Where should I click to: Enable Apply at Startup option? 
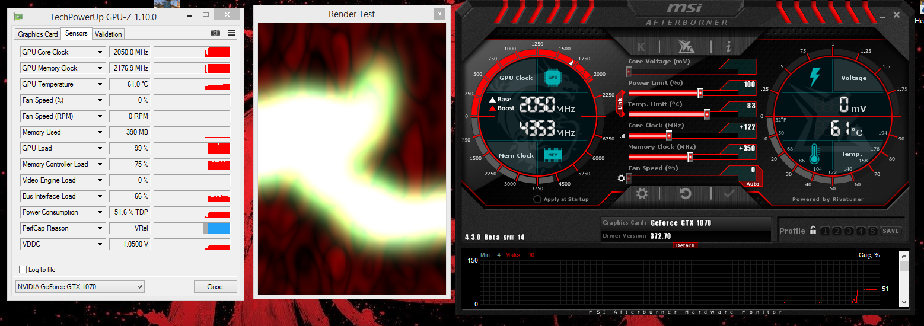[537, 199]
